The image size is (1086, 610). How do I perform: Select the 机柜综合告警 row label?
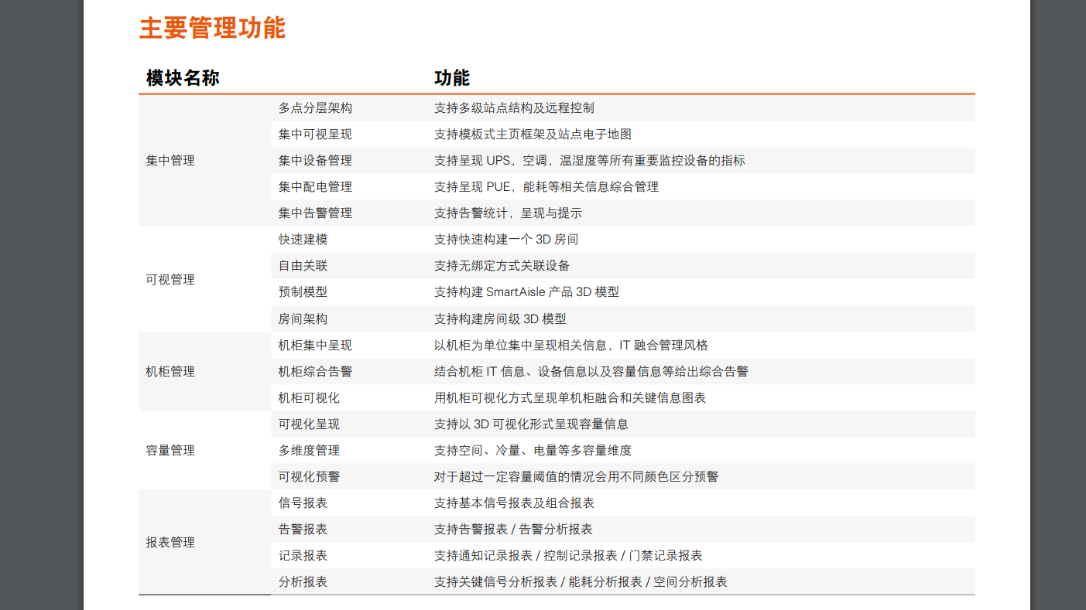[315, 371]
